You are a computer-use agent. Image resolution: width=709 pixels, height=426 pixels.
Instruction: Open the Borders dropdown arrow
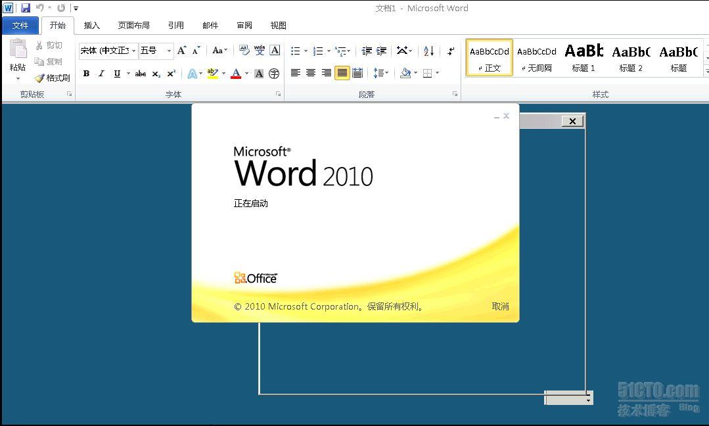point(437,73)
